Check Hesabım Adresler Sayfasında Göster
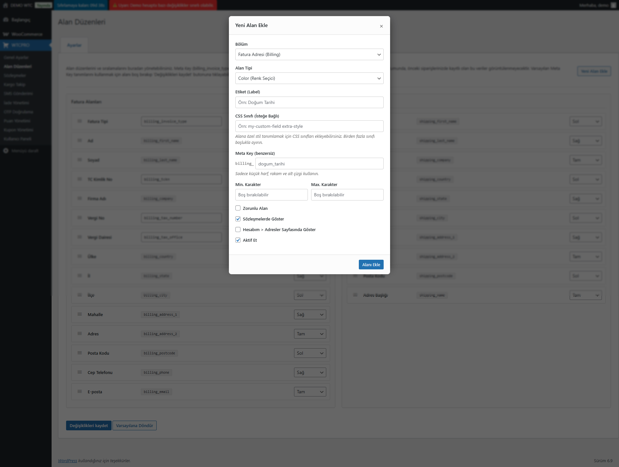 [238, 229]
